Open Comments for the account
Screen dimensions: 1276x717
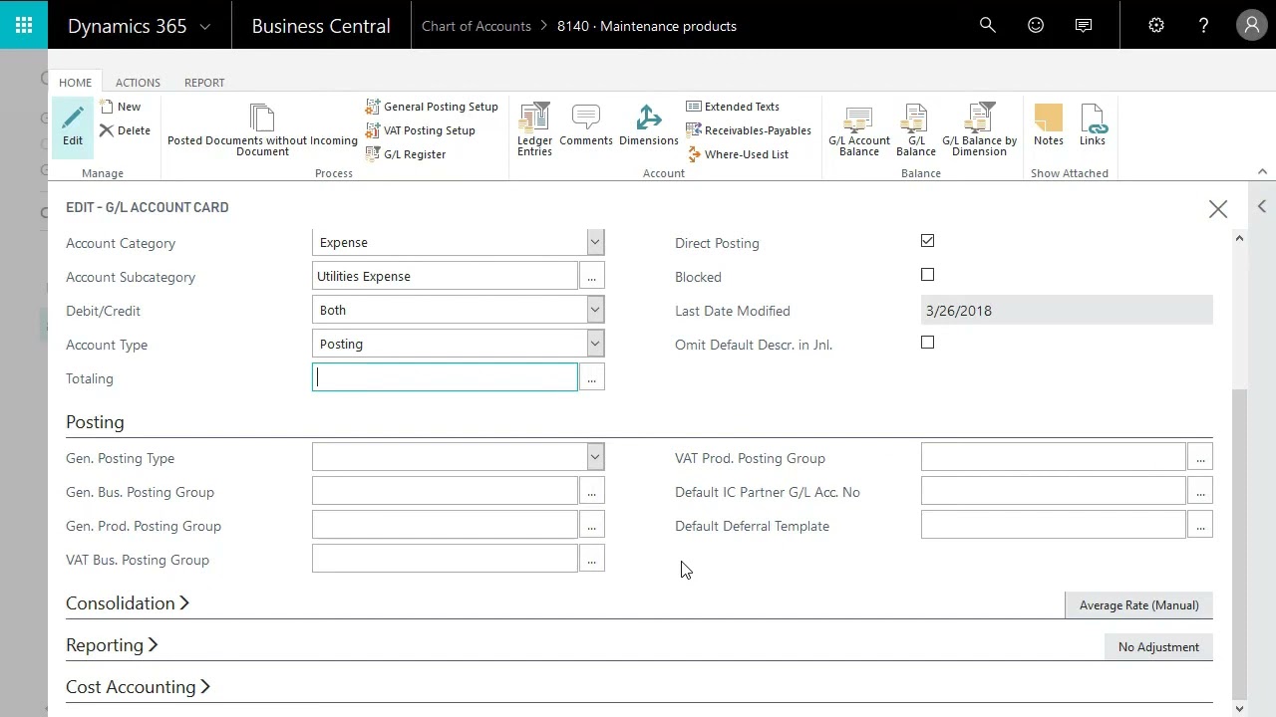click(x=586, y=126)
